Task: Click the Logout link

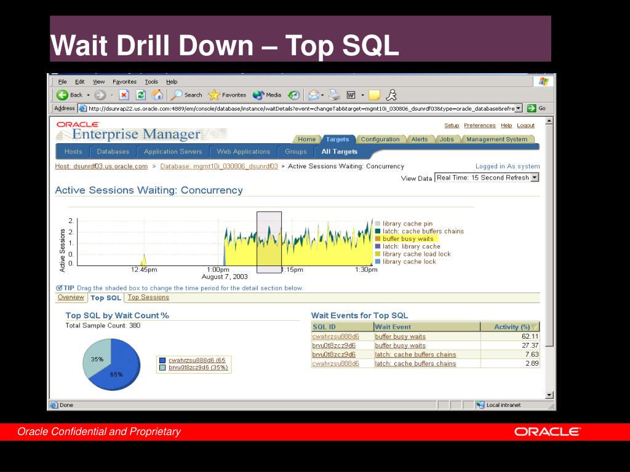Action: pos(525,125)
